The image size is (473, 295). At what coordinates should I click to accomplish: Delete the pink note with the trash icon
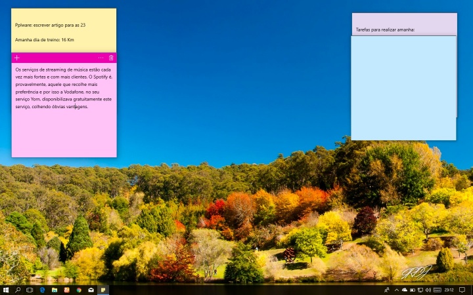(x=111, y=58)
